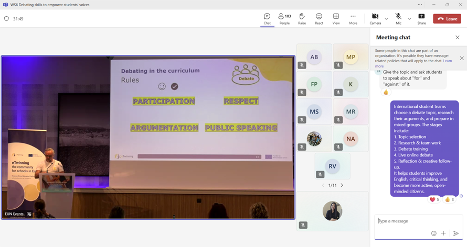467x247 pixels.
Task: Leave the meeting
Action: (447, 19)
